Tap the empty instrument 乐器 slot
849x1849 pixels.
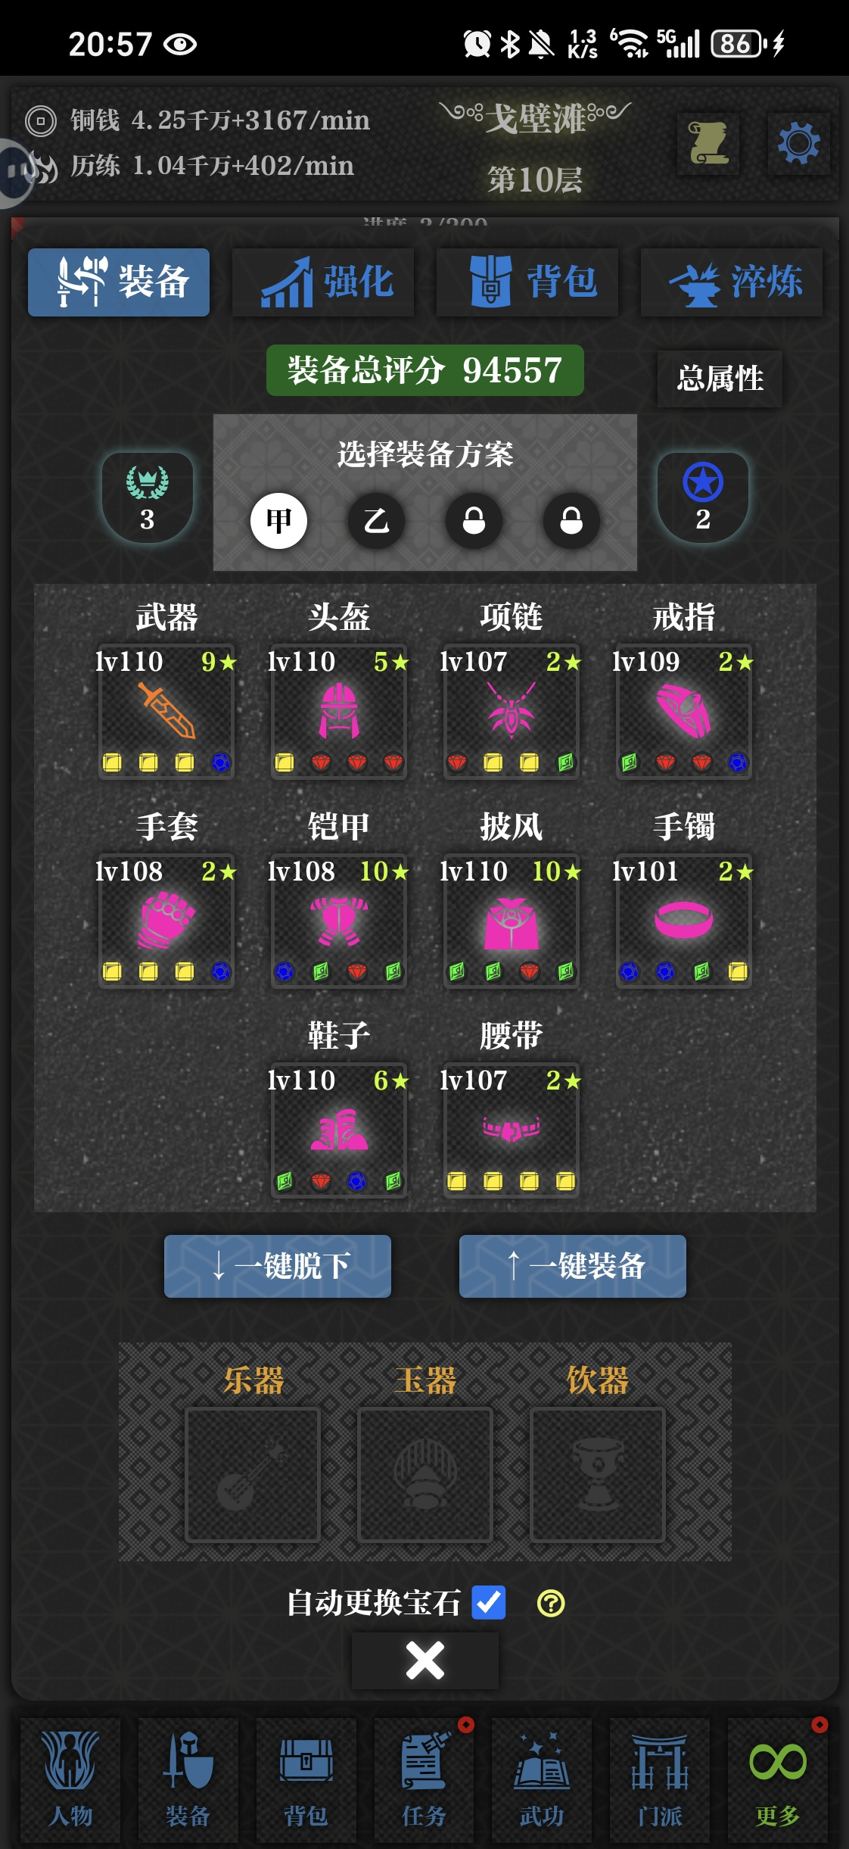(x=253, y=1474)
